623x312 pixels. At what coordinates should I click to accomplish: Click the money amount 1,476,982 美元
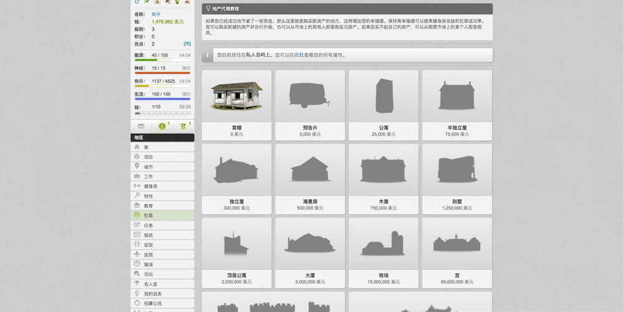[x=168, y=22]
